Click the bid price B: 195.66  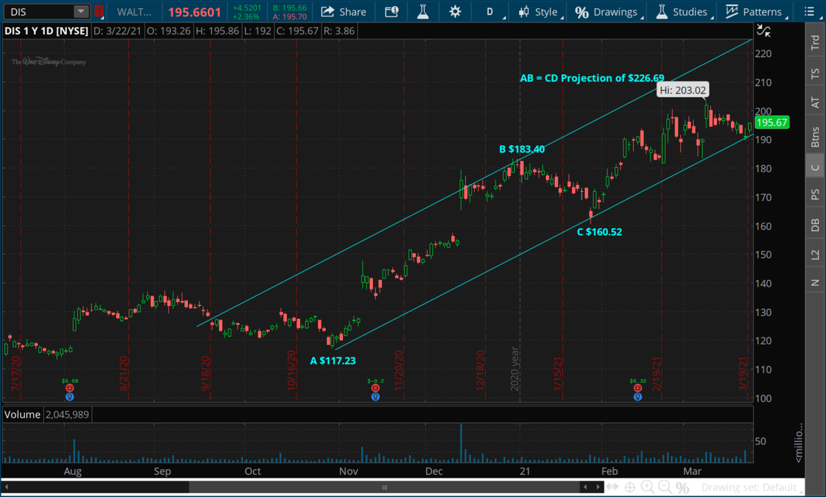click(288, 8)
